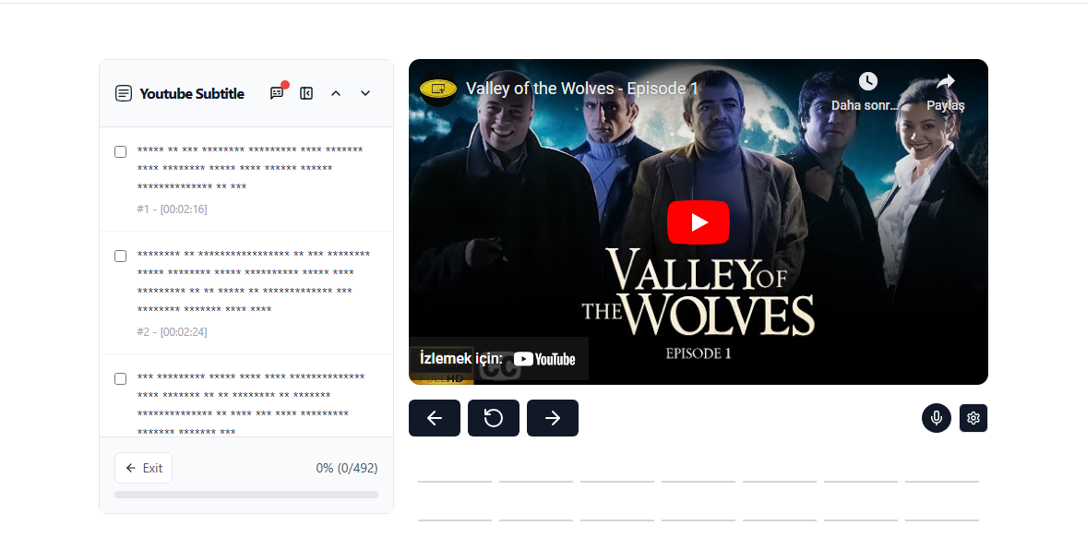Click the Youtube Subtitle list icon
Viewport: 1087px width, 550px height.
coord(124,93)
